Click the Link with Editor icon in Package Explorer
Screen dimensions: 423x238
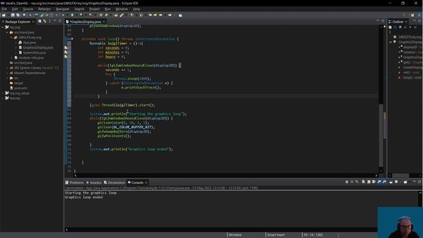coord(45,21)
